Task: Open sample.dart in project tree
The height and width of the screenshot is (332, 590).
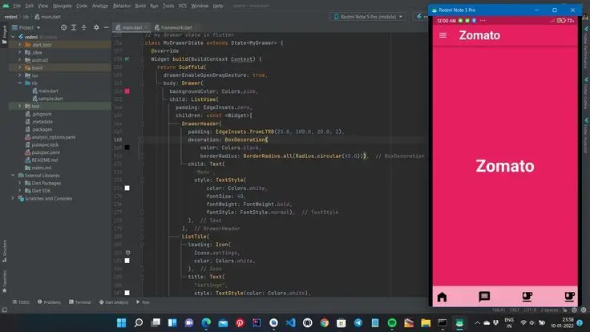Action: (x=51, y=99)
